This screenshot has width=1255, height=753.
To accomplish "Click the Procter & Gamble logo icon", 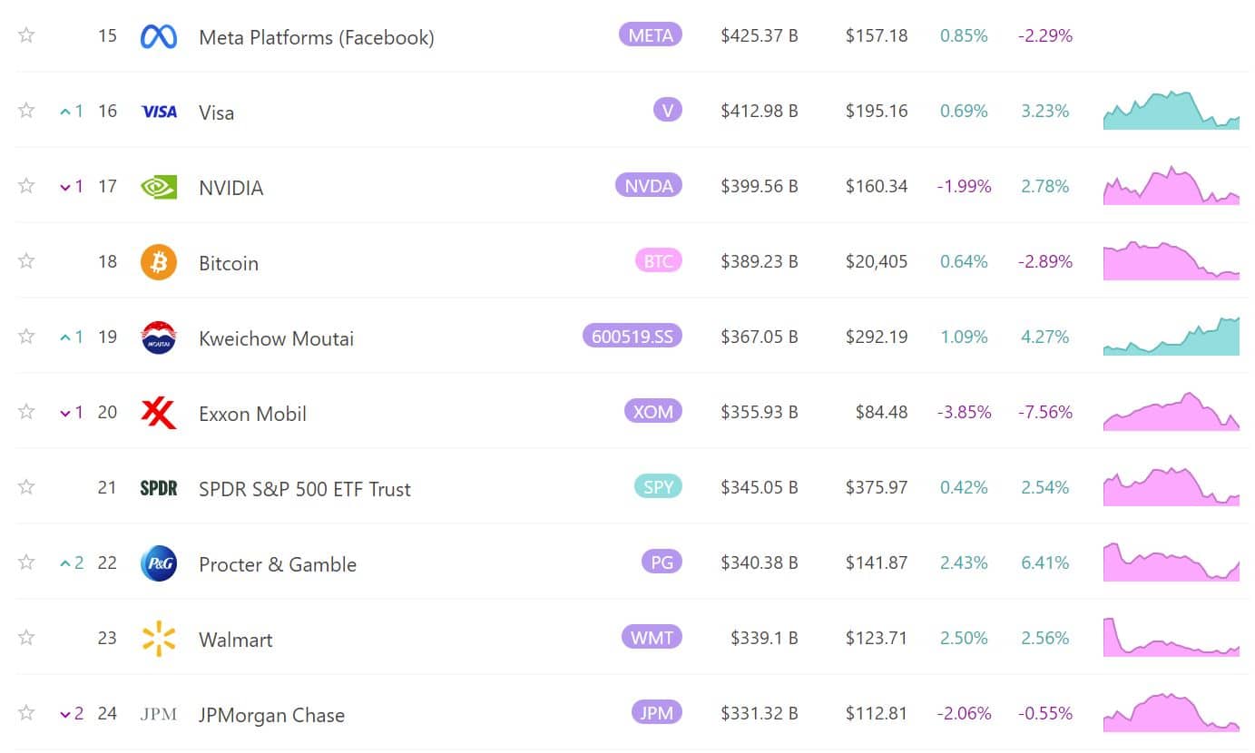I will coord(159,563).
